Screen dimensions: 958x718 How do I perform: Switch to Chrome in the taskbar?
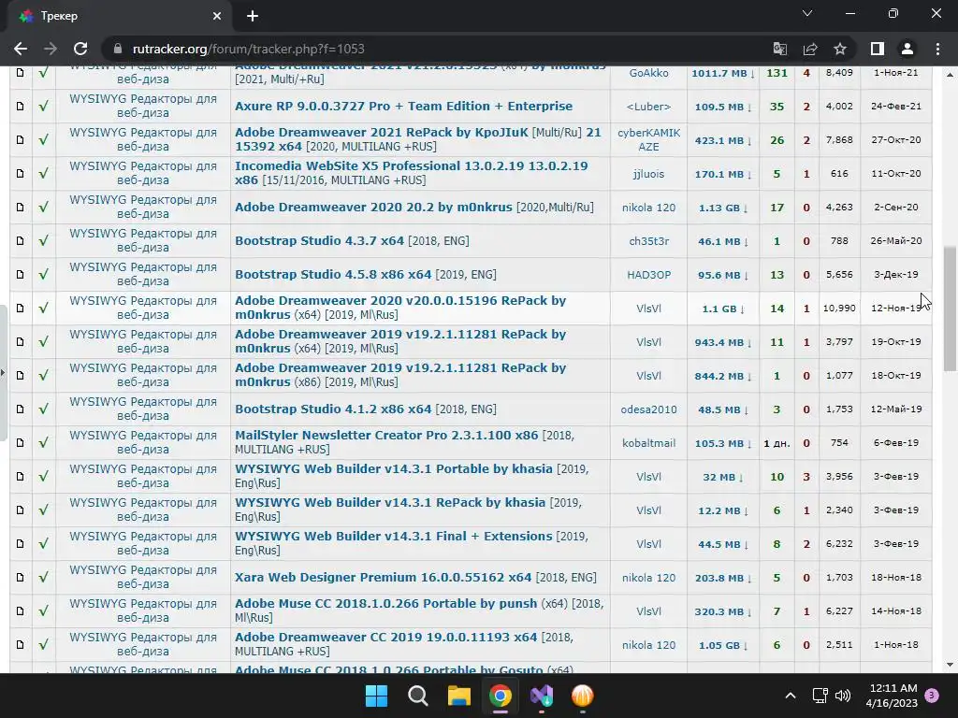(x=501, y=696)
